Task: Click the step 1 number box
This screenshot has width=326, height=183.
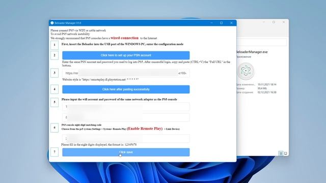Action: (x=55, y=45)
